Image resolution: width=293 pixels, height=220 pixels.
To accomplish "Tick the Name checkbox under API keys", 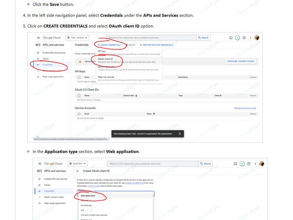I will [79, 77].
